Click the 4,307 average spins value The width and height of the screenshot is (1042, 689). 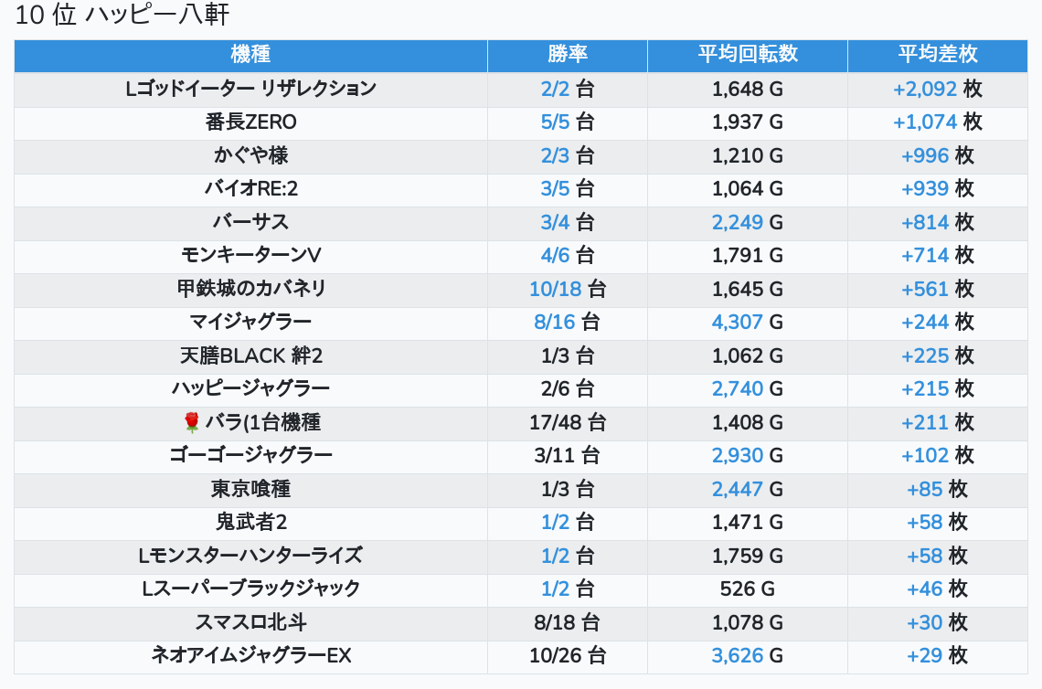738,322
